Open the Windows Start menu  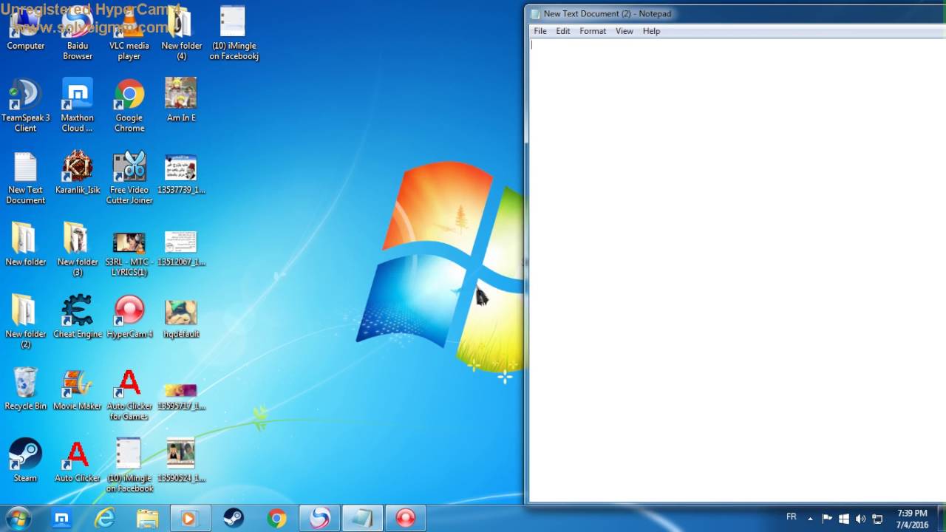point(18,518)
